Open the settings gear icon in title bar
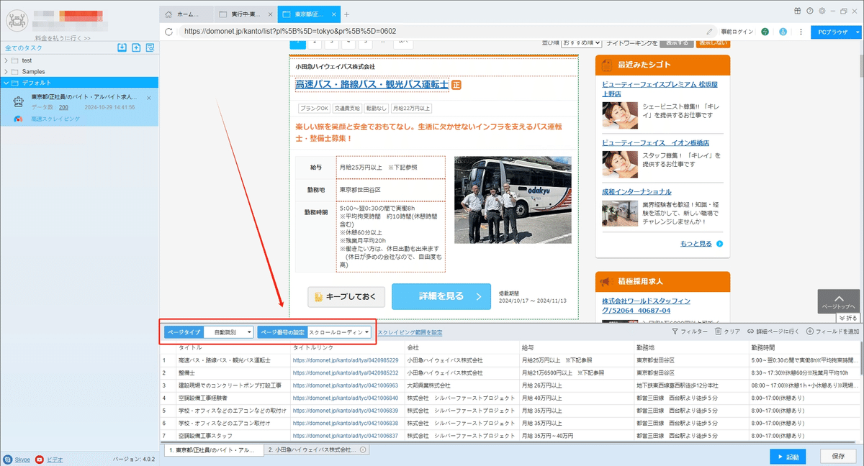The image size is (864, 466). (821, 11)
